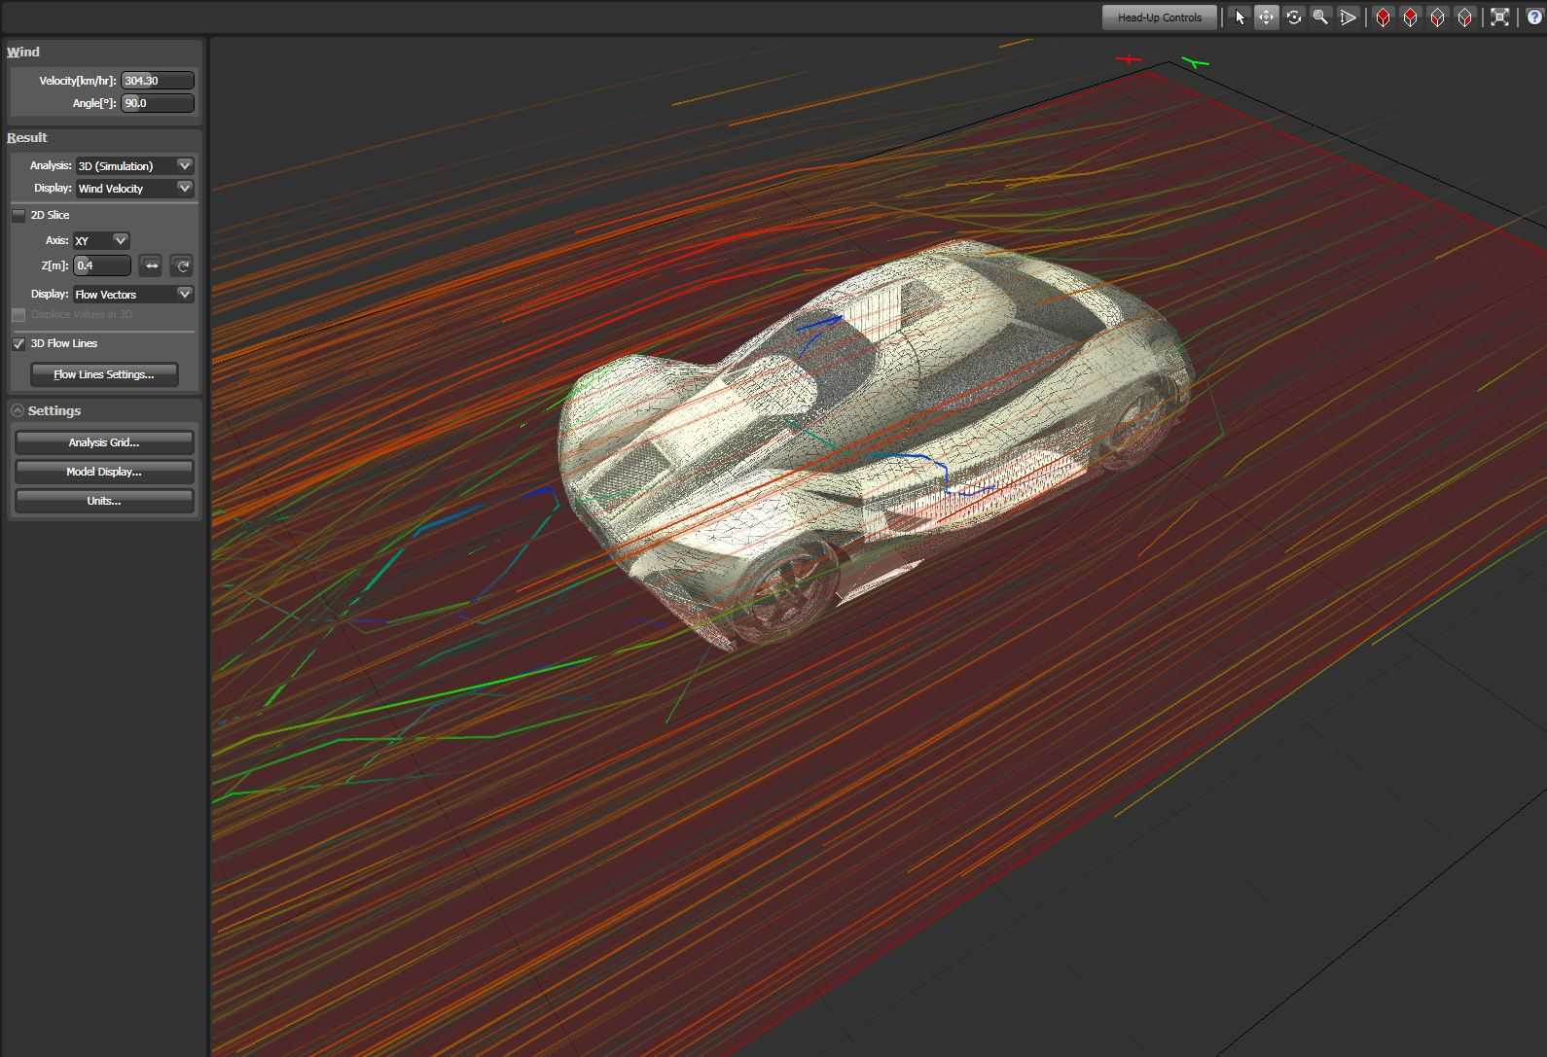Click the Axis: label
This screenshot has height=1057, width=1547.
tap(56, 240)
